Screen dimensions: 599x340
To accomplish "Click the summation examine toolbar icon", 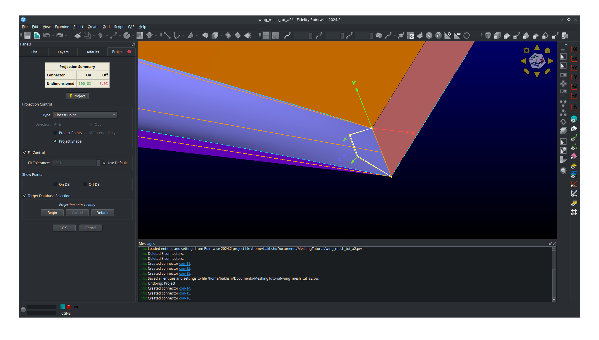I will (411, 35).
